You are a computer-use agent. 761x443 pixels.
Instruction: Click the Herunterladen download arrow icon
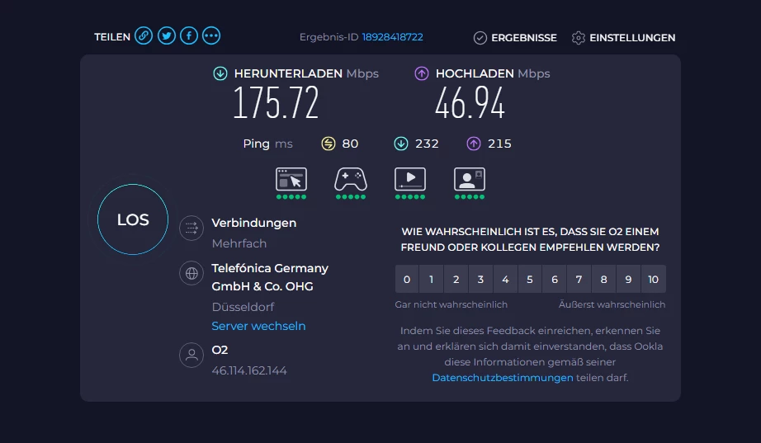(x=220, y=73)
